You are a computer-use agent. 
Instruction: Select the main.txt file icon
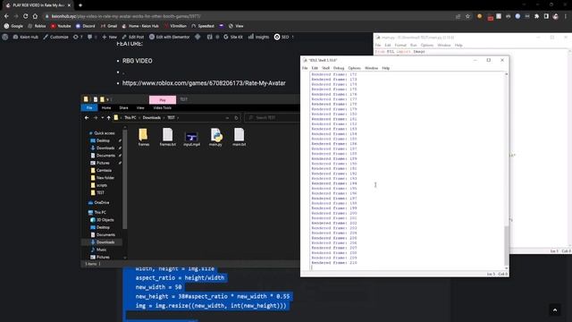pos(240,137)
